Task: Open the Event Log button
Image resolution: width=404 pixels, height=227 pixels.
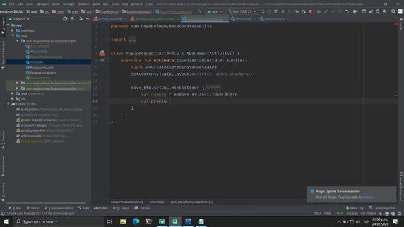Action: click(355, 208)
